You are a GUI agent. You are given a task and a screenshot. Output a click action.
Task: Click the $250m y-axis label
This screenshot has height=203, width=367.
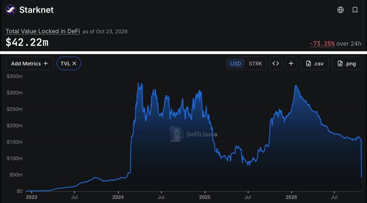pos(14,109)
